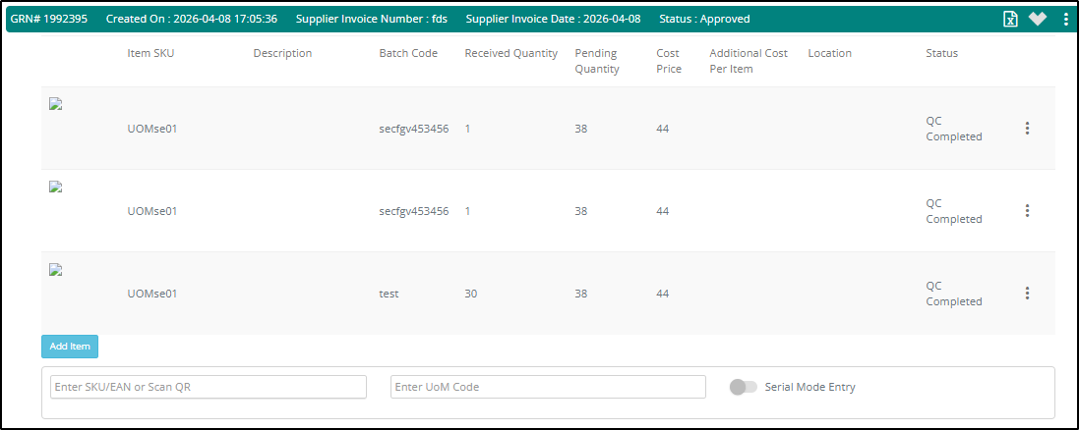Viewport: 1079px width, 430px height.
Task: Click received quantity 1 in the first row
Action: [468, 129]
